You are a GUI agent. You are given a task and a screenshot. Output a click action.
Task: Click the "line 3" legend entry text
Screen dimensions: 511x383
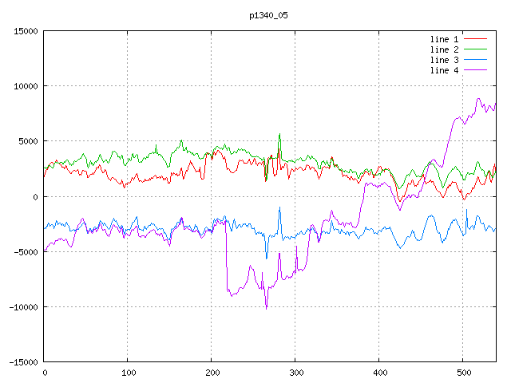coord(445,60)
